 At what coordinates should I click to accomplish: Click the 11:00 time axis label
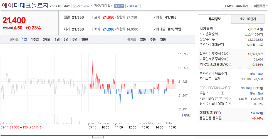(119, 127)
